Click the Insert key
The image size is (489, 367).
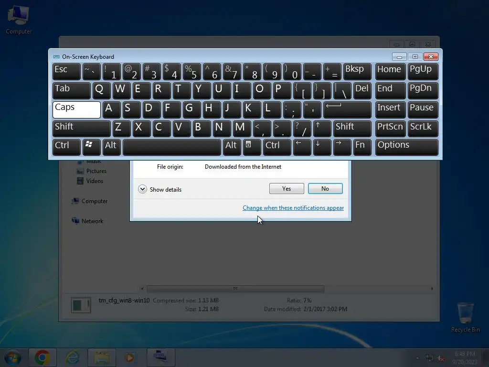(x=391, y=109)
